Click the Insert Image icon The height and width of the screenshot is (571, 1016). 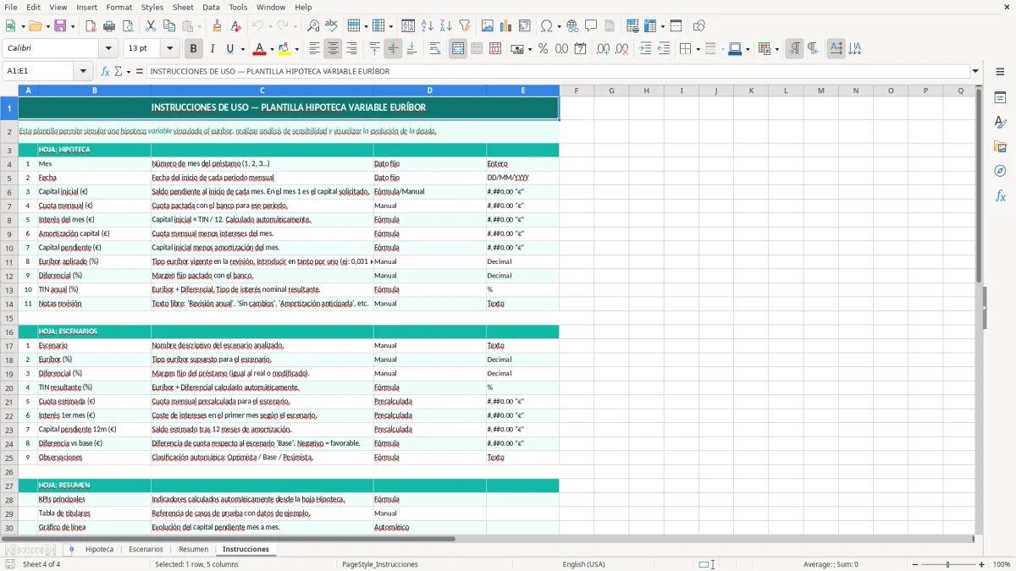[488, 26]
